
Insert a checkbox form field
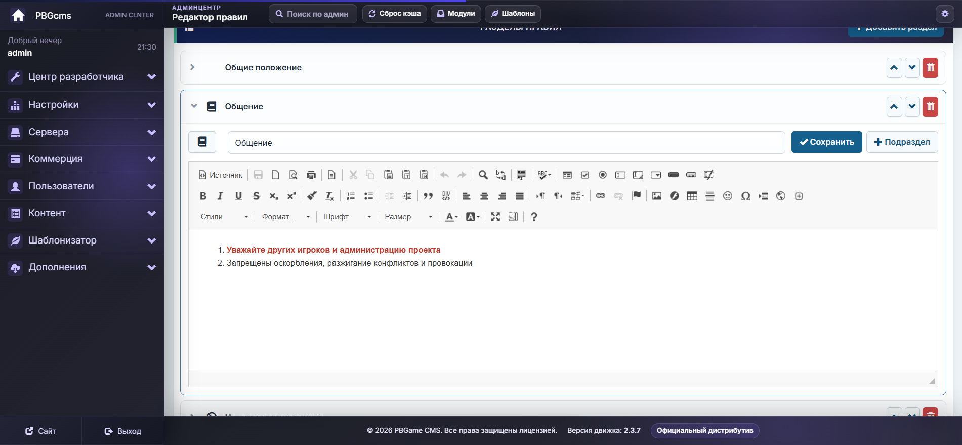pos(585,175)
